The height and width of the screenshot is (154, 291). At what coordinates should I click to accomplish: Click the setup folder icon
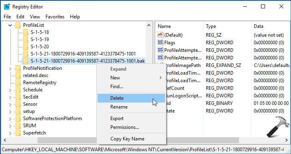point(18,111)
